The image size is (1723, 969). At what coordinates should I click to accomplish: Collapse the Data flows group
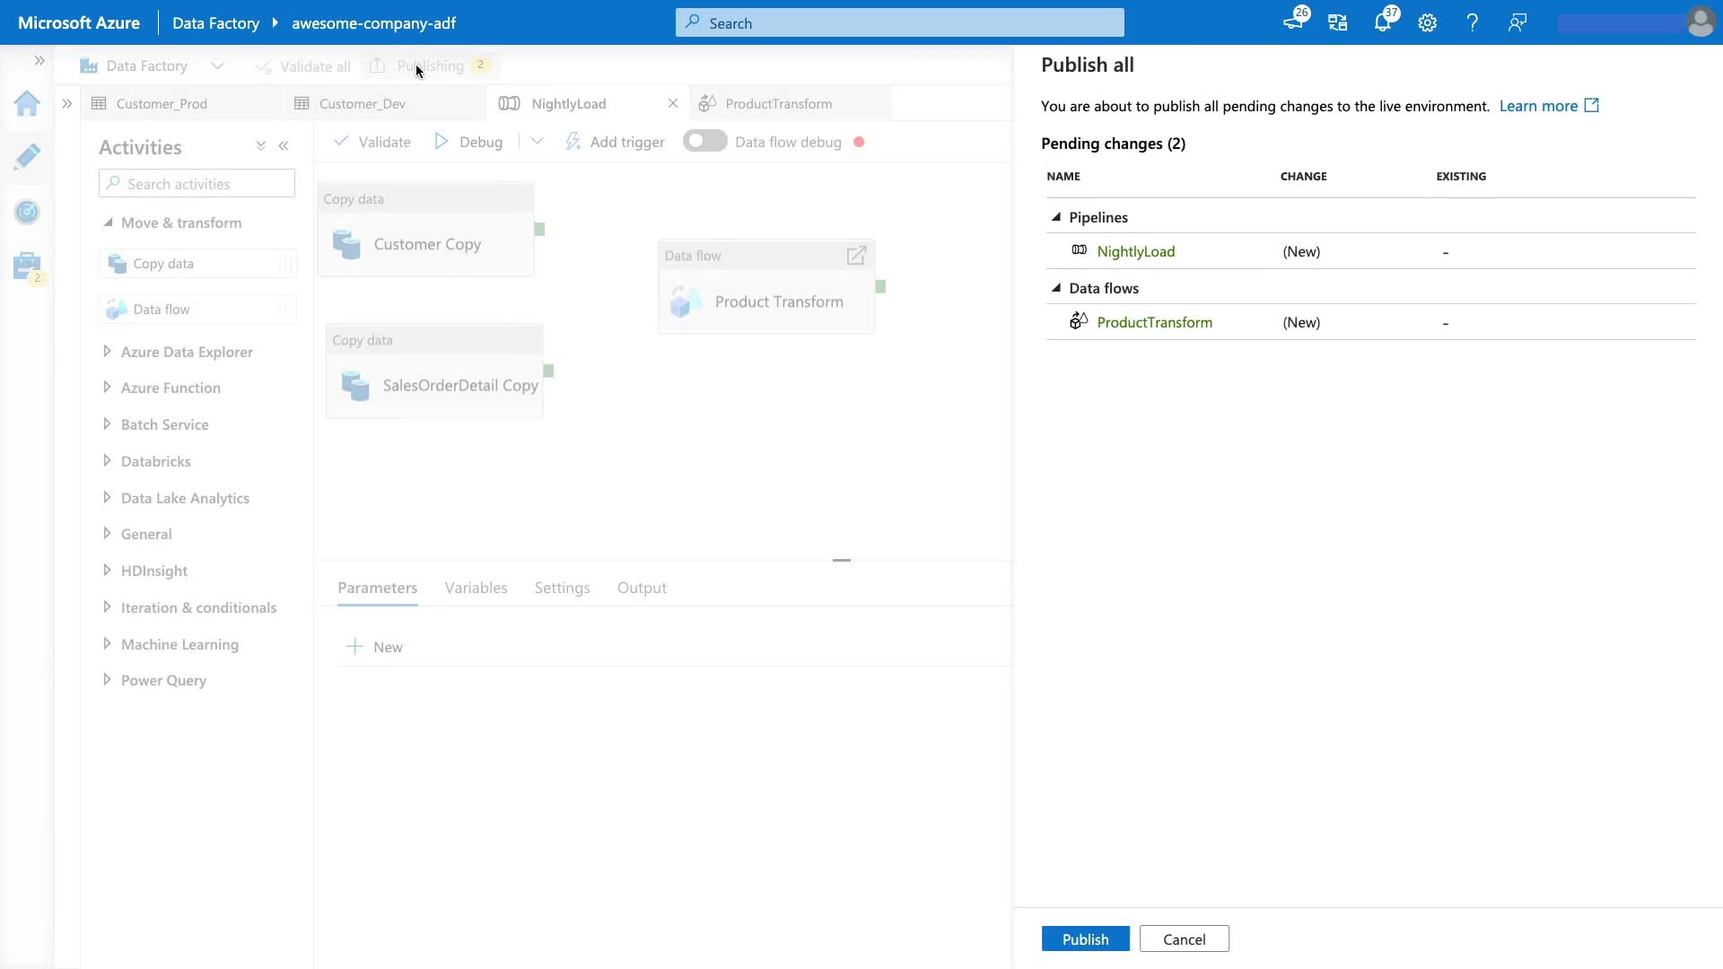coord(1056,288)
